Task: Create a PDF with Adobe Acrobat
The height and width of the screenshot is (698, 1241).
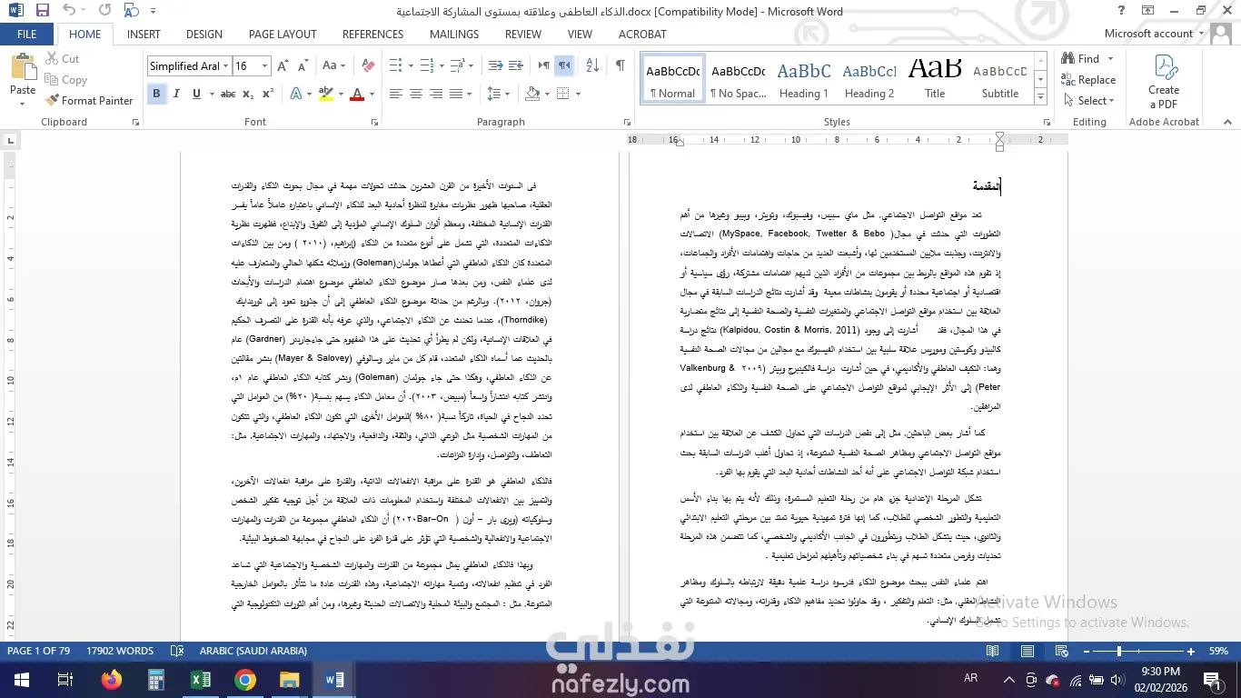Action: point(1164,82)
